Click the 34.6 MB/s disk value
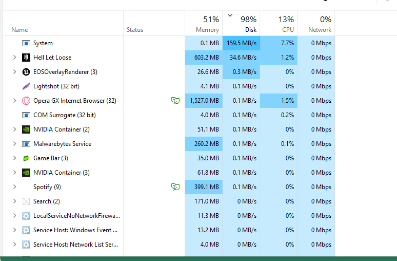Viewport: 397px width, 261px height. [243, 58]
